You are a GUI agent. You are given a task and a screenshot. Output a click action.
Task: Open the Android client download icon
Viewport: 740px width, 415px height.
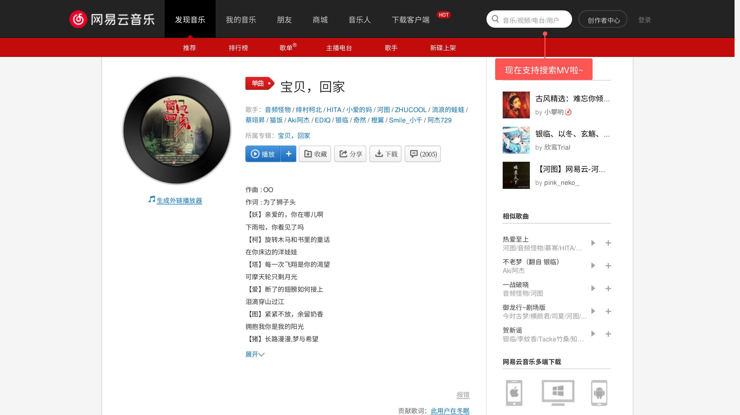tap(599, 393)
